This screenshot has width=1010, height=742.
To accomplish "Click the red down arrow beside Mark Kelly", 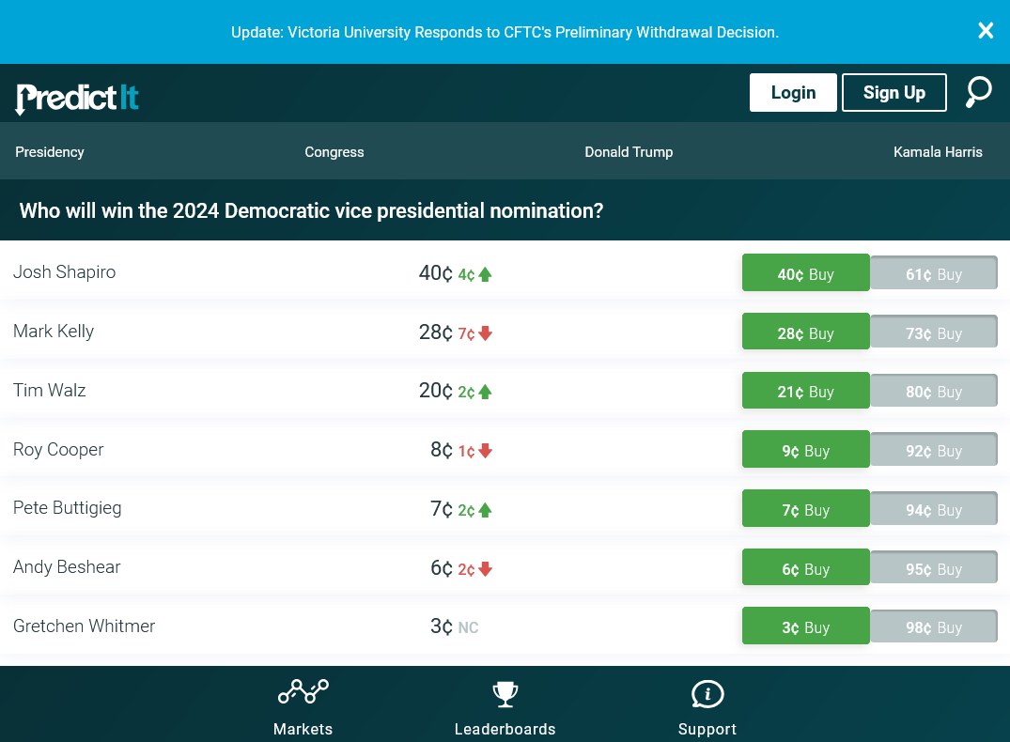I will [x=486, y=333].
